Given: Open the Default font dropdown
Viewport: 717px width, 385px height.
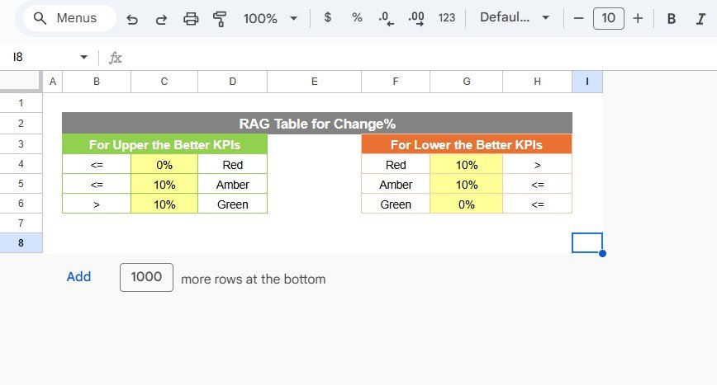Looking at the screenshot, I should pyautogui.click(x=515, y=17).
